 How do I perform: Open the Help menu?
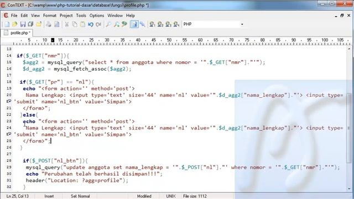point(131,15)
